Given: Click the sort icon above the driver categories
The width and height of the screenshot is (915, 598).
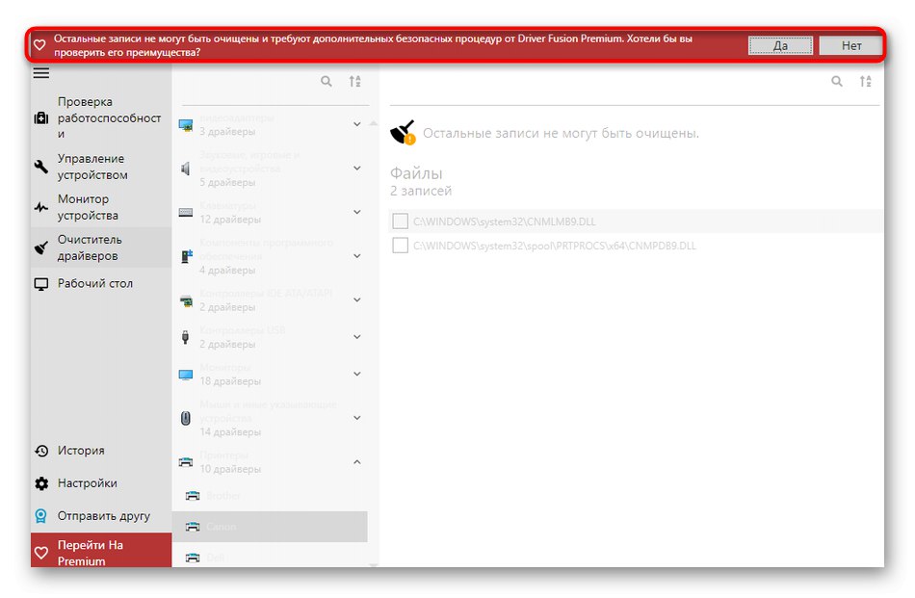Looking at the screenshot, I should pos(354,82).
